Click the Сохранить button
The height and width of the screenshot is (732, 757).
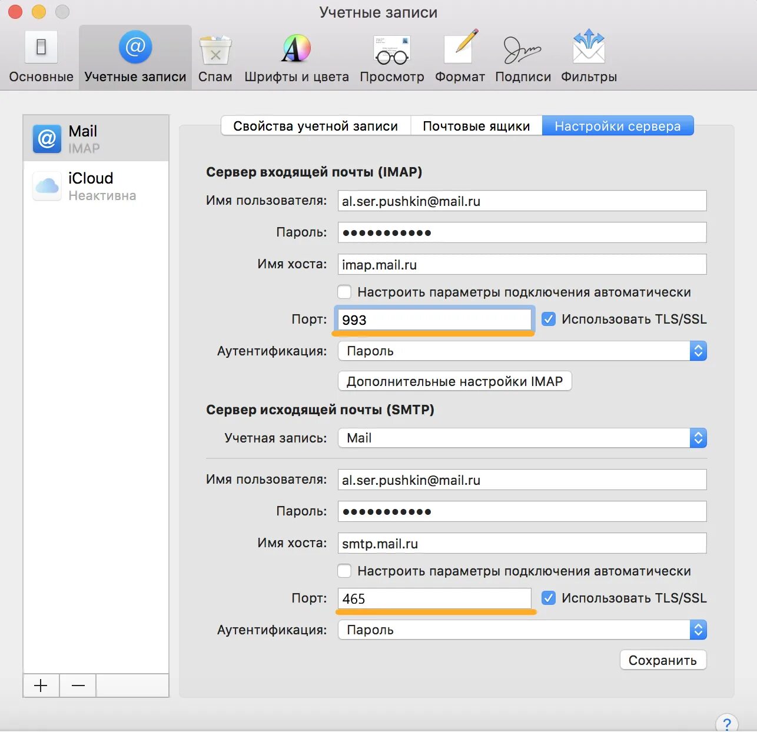pos(663,660)
